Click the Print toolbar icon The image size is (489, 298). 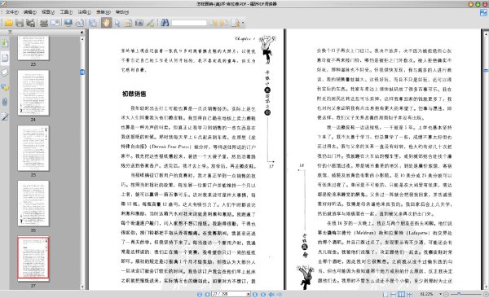[x=44, y=23]
